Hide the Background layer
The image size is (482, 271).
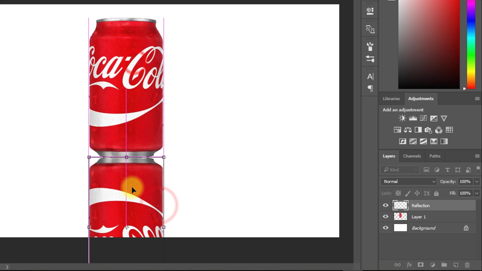386,228
